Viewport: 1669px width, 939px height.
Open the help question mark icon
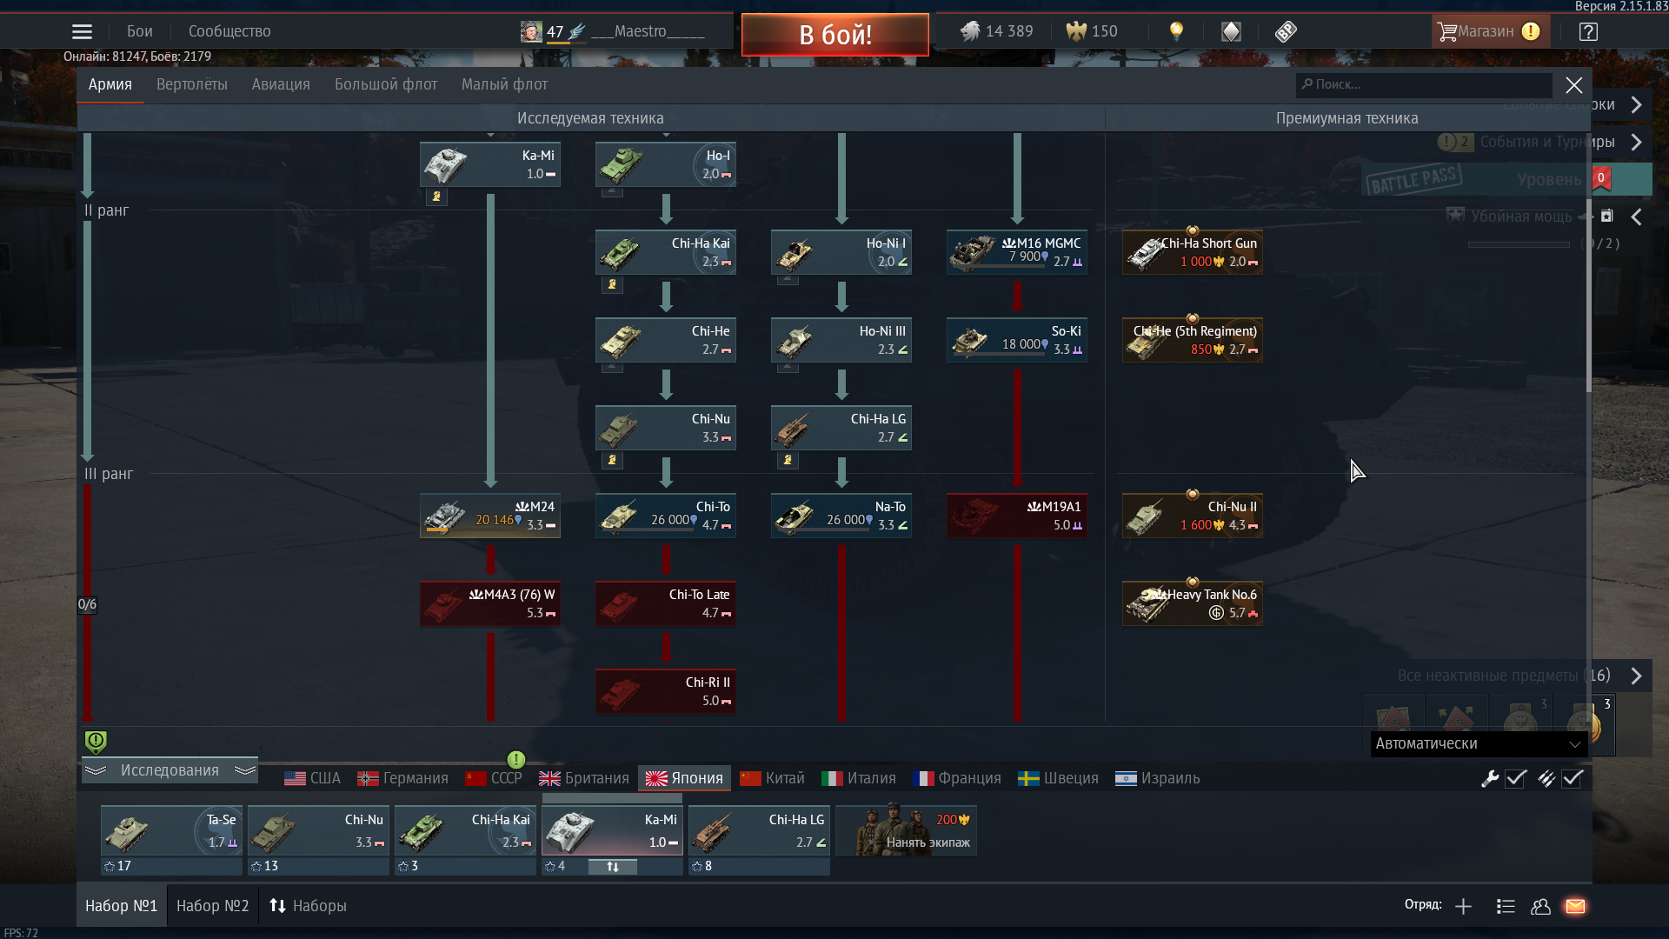pyautogui.click(x=1588, y=31)
